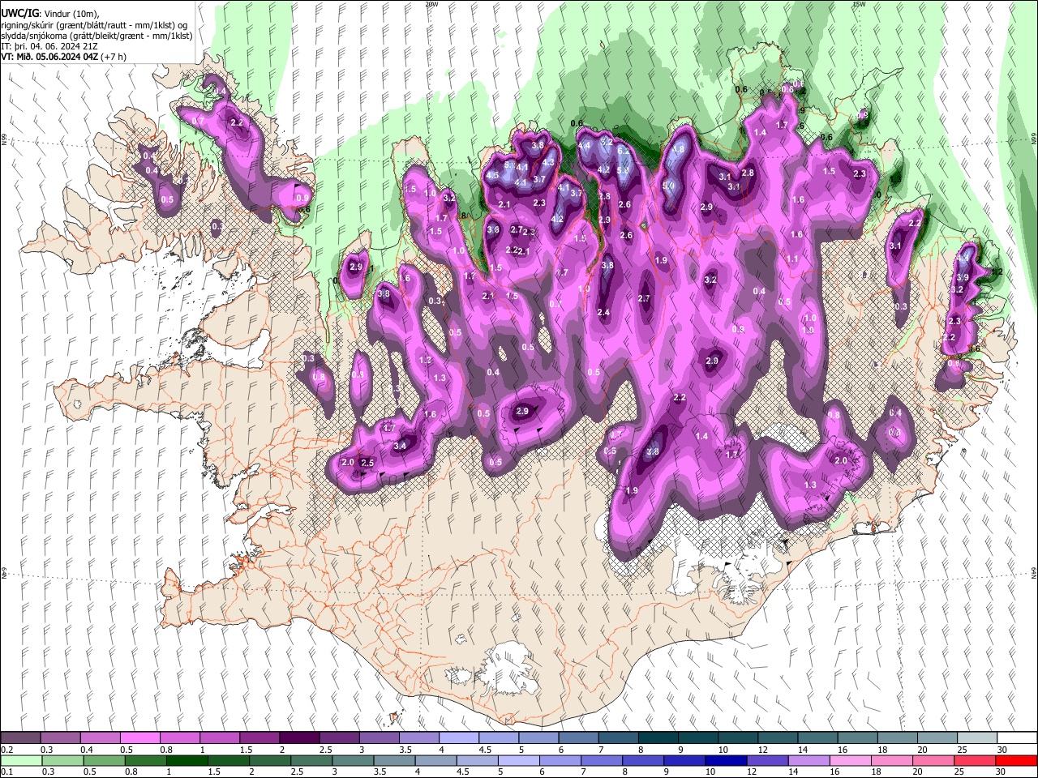Image resolution: width=1038 pixels, height=778 pixels.
Task: Click the 'rigning/skúrir' legend description line
Action: tap(93, 25)
